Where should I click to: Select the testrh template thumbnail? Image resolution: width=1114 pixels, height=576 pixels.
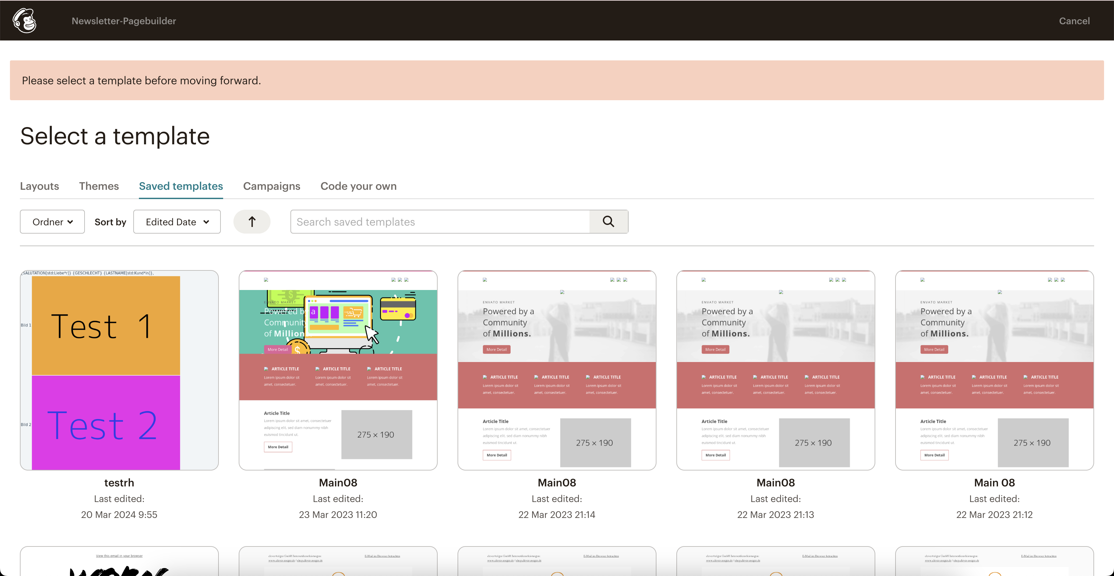click(x=119, y=370)
